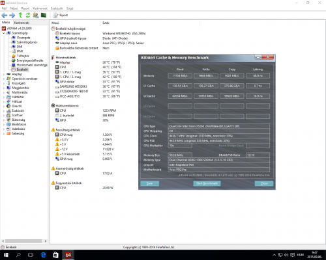This screenshot has width=326, height=260.
Task: Click the horizontal scrollbar of the tree panel
Action: click(24, 241)
